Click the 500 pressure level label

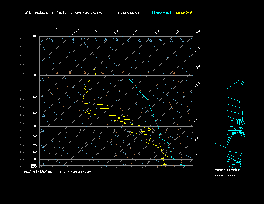tap(35, 126)
